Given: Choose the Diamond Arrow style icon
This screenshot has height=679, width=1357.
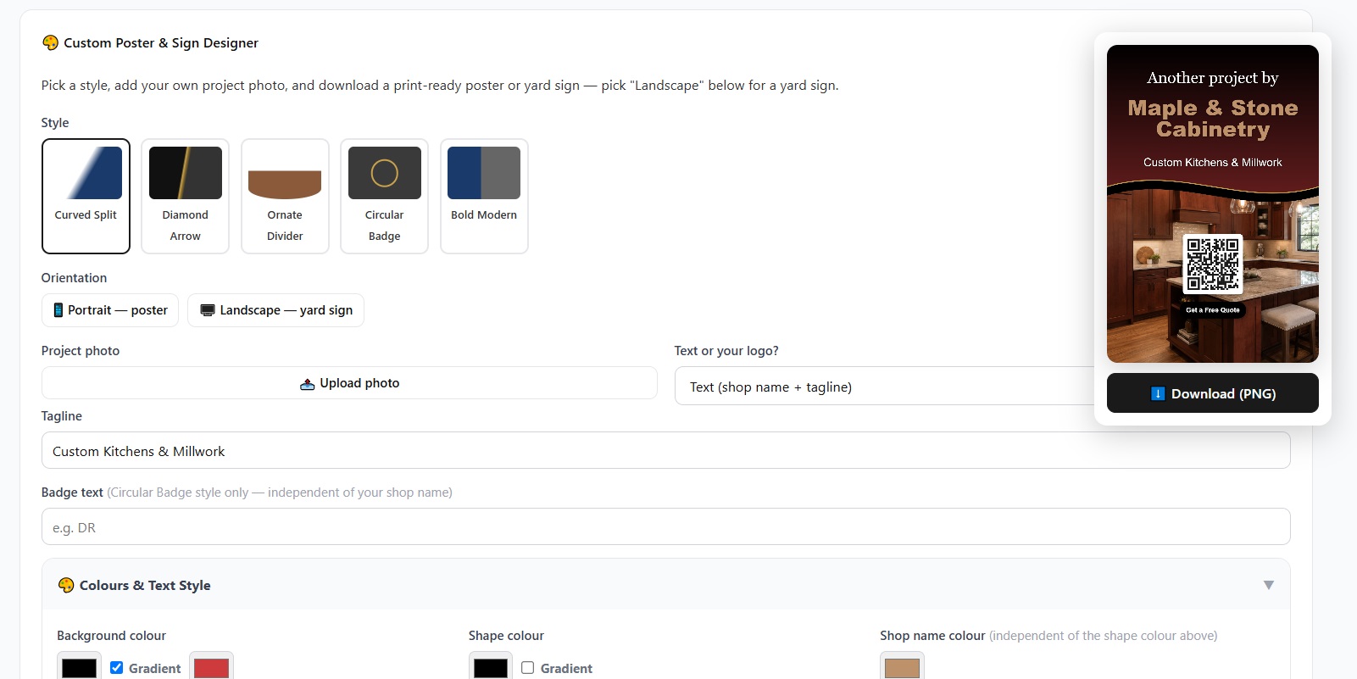Looking at the screenshot, I should (186, 173).
